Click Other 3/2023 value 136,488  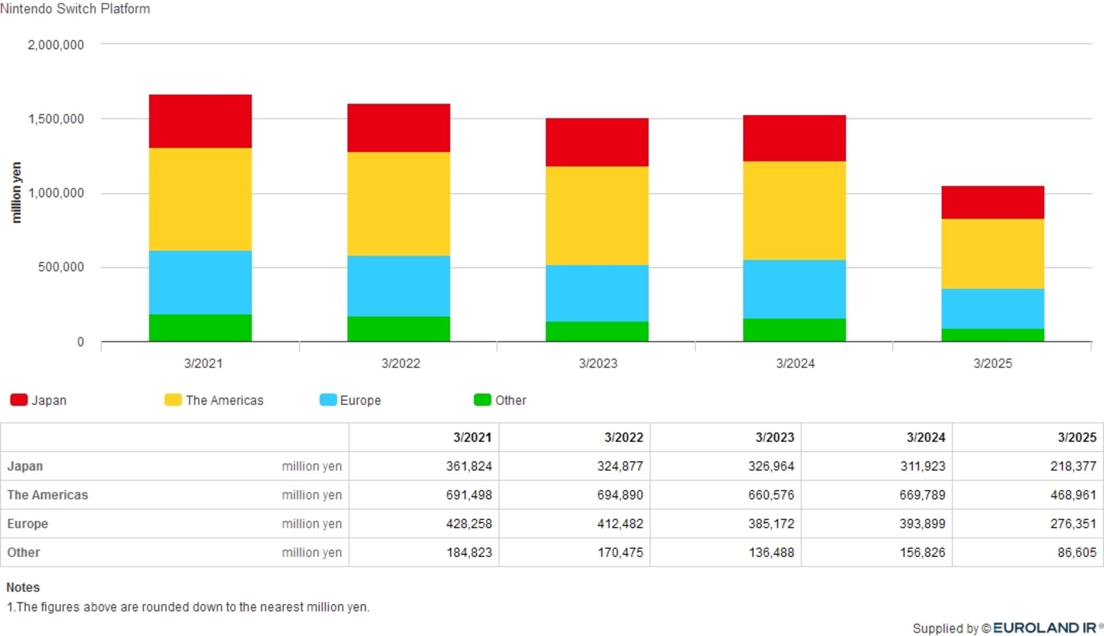771,552
